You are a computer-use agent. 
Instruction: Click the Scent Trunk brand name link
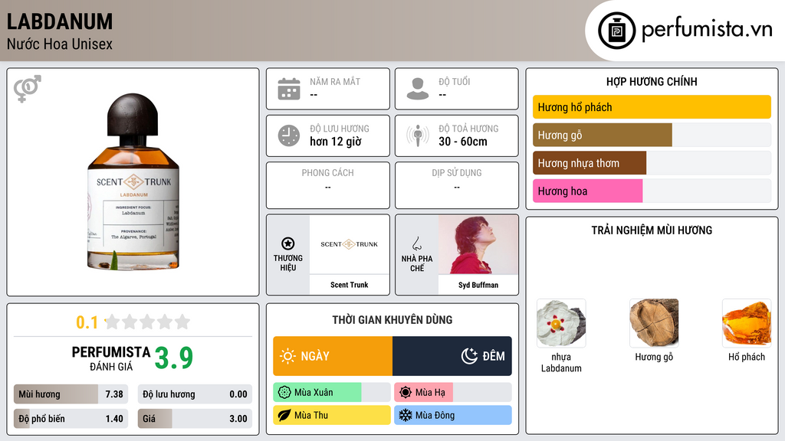click(x=350, y=285)
